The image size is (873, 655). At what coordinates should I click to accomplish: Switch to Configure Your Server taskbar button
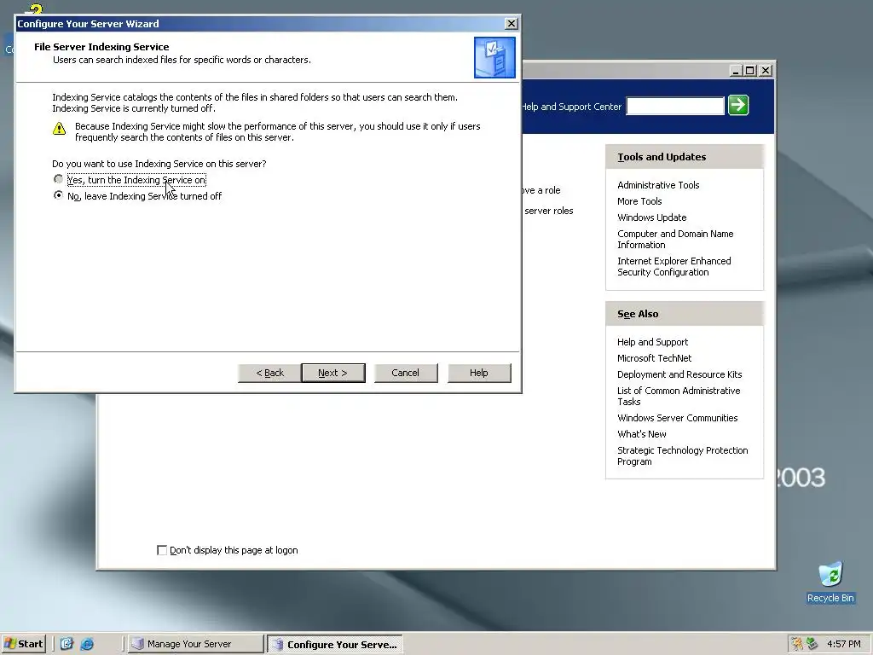click(335, 645)
